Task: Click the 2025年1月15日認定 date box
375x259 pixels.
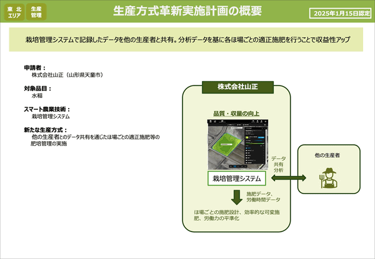Action: [340, 12]
